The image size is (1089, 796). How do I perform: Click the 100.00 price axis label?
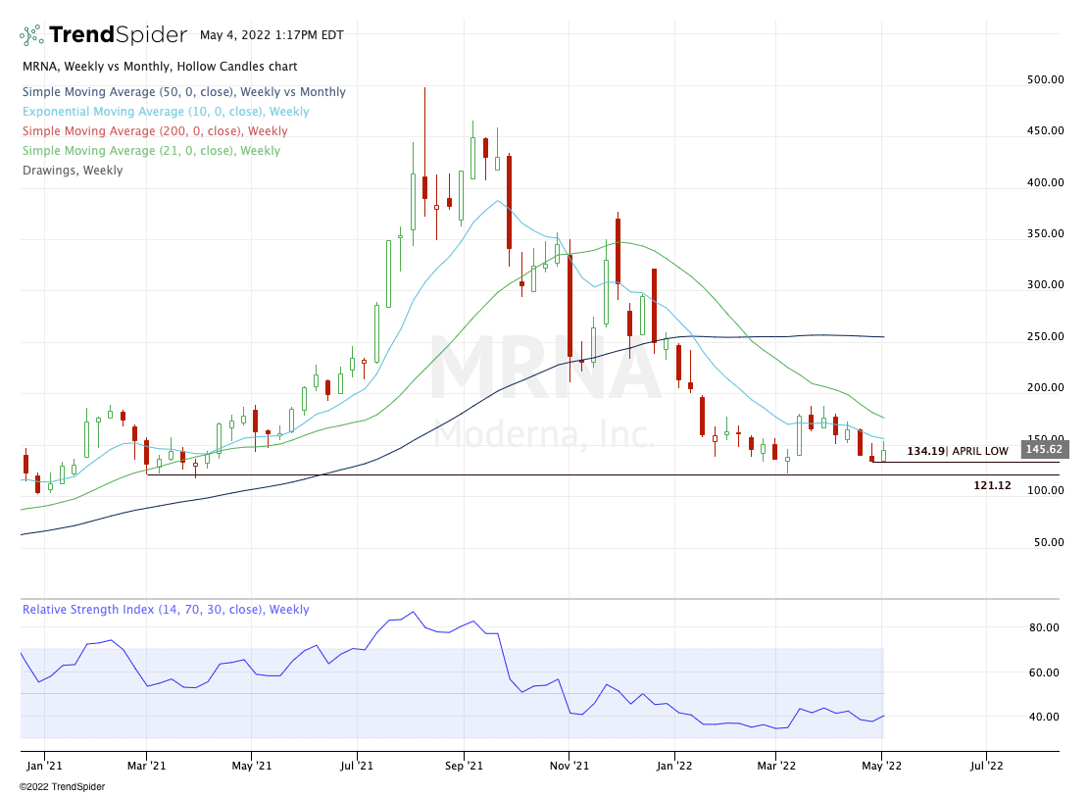click(1045, 490)
